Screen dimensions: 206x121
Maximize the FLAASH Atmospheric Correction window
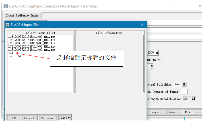[x=187, y=6]
